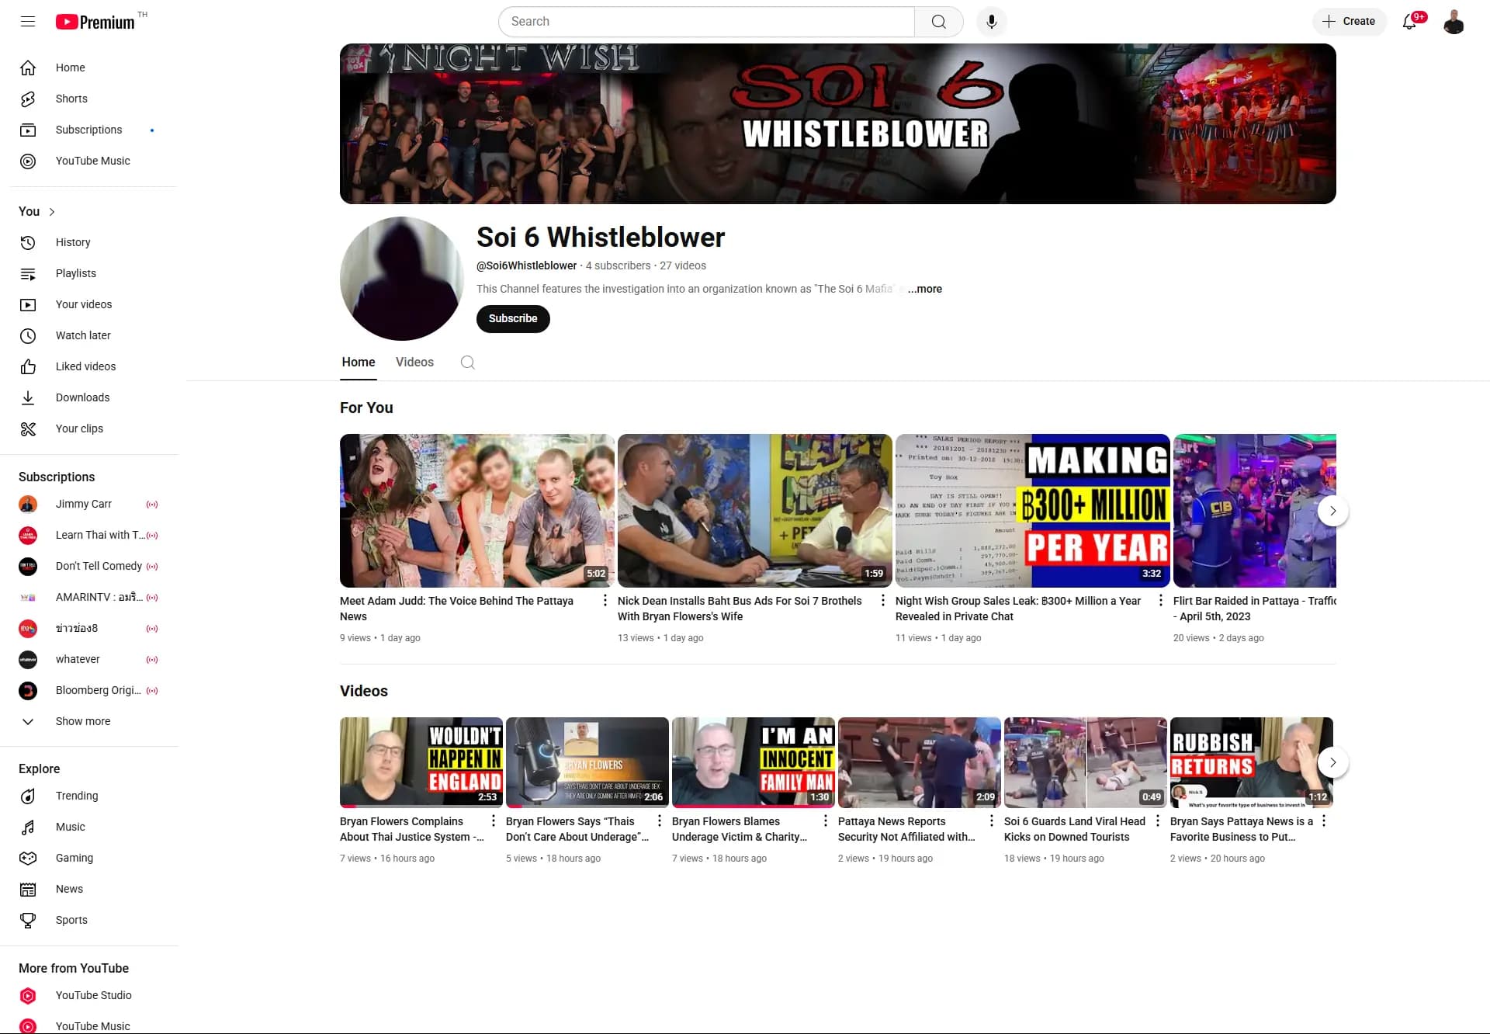Viewport: 1490px width, 1034px height.
Task: Expand the You section chevron
Action: 52,212
